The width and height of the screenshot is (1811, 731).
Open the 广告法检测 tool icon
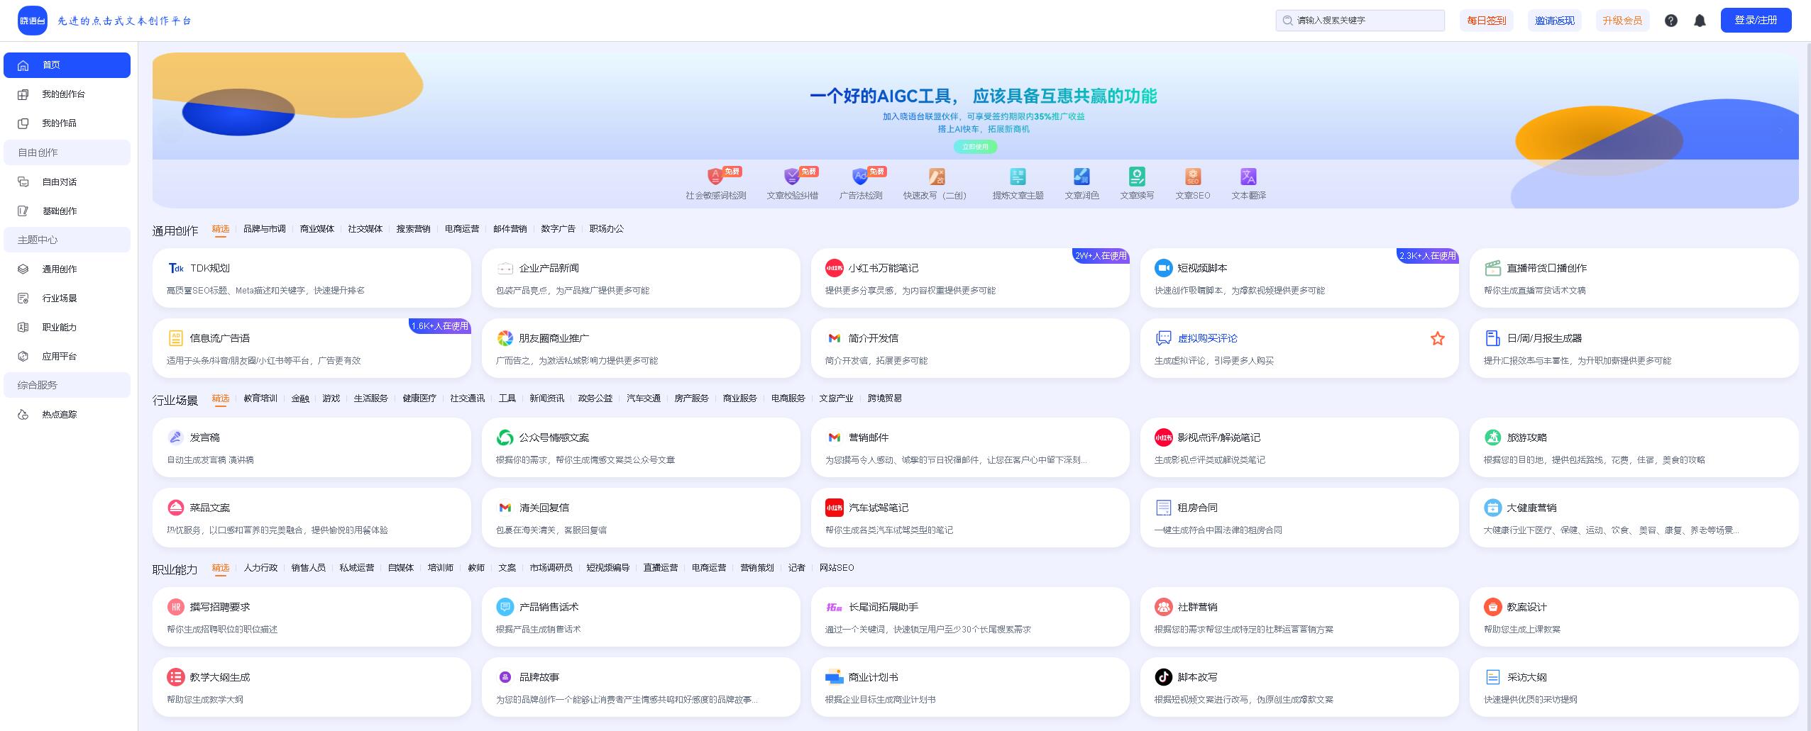pos(860,176)
